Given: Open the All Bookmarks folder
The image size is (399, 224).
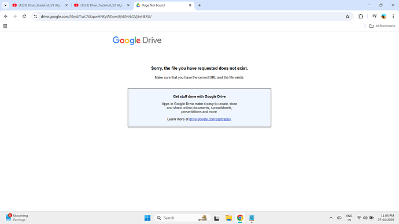Looking at the screenshot, I should (382, 26).
